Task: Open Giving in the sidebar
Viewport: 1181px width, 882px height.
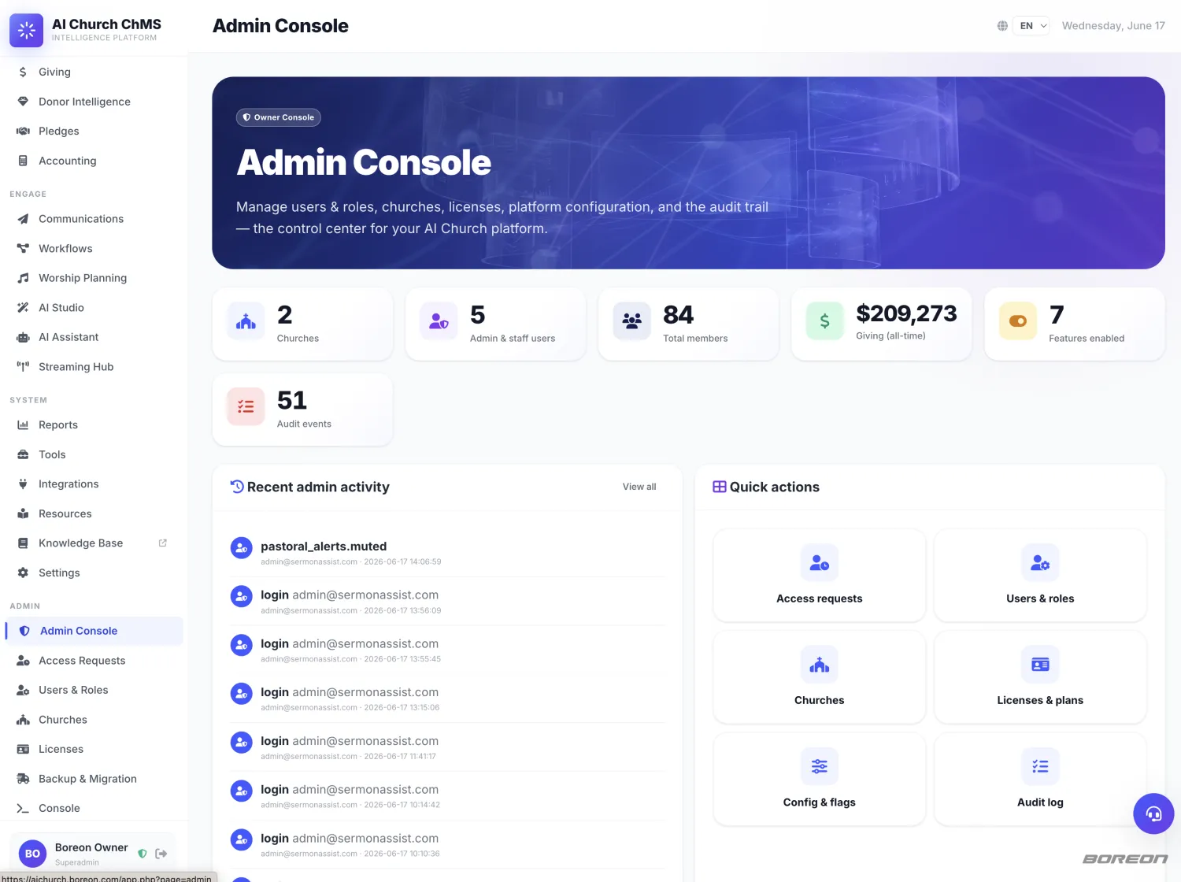Action: click(x=94, y=72)
